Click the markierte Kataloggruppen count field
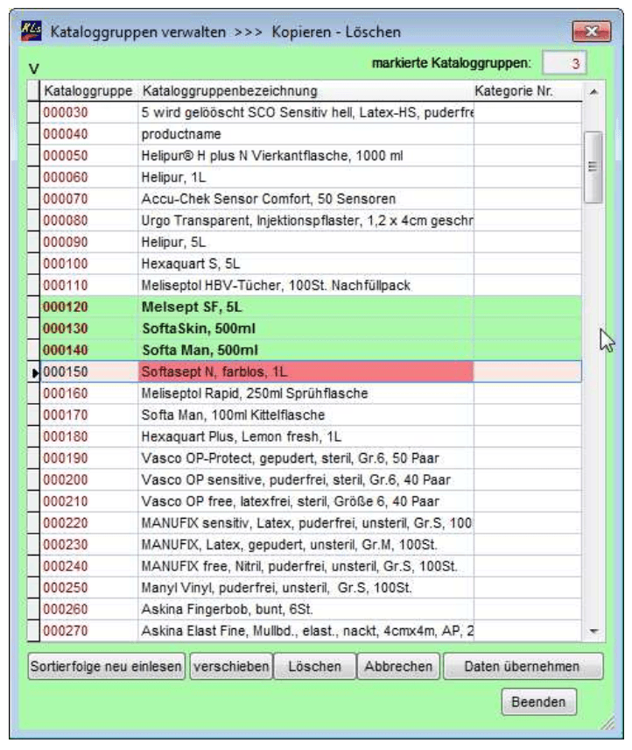Screen dimensions: 632x750 [x=565, y=63]
